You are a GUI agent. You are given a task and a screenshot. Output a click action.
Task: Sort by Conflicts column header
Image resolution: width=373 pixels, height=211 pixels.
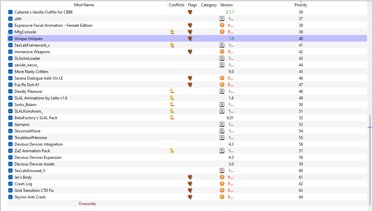[x=176, y=5]
